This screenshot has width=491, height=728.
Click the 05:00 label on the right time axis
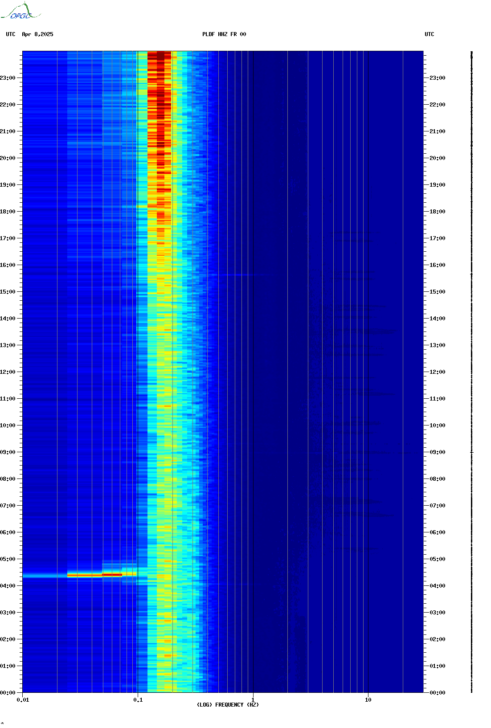[x=438, y=559]
